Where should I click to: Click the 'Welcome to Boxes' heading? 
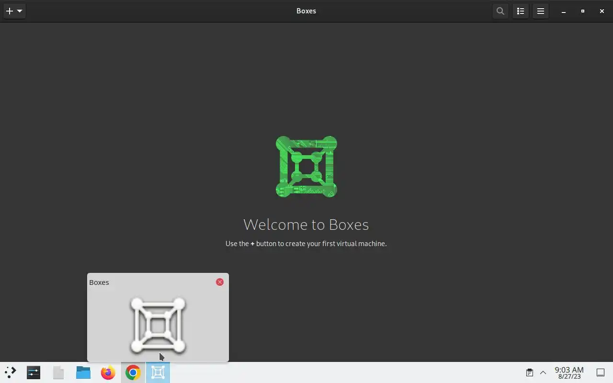click(x=306, y=224)
